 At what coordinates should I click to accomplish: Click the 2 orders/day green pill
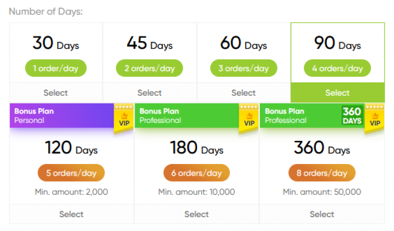coord(150,69)
